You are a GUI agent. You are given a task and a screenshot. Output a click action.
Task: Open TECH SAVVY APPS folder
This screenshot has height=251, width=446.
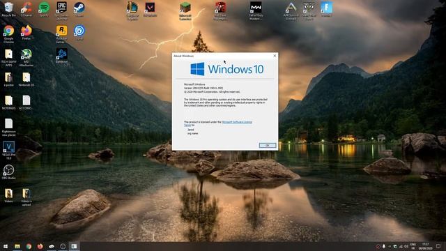point(8,57)
